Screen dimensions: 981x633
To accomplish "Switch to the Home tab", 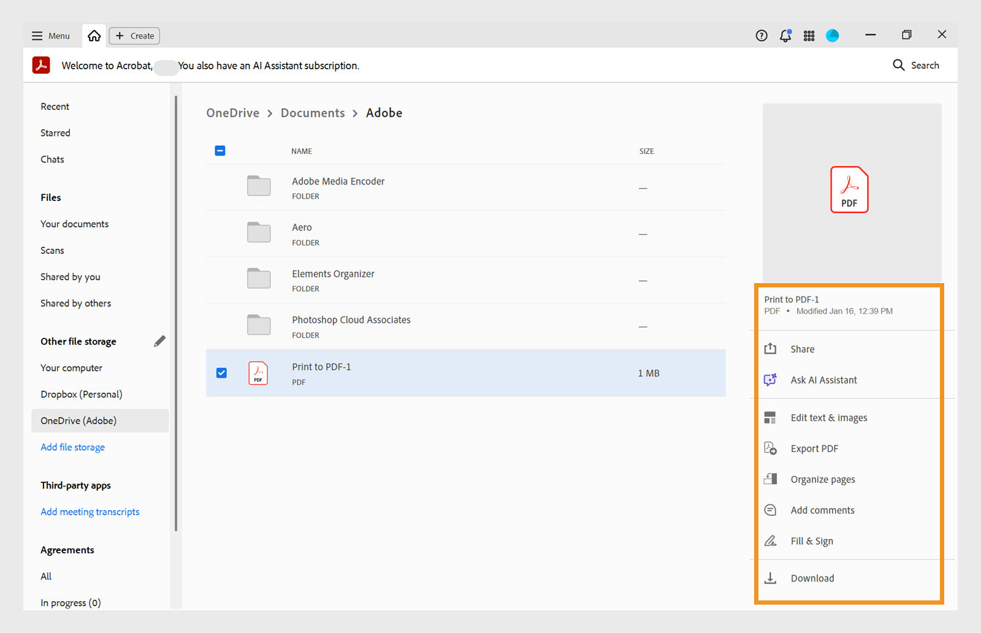I will point(93,36).
